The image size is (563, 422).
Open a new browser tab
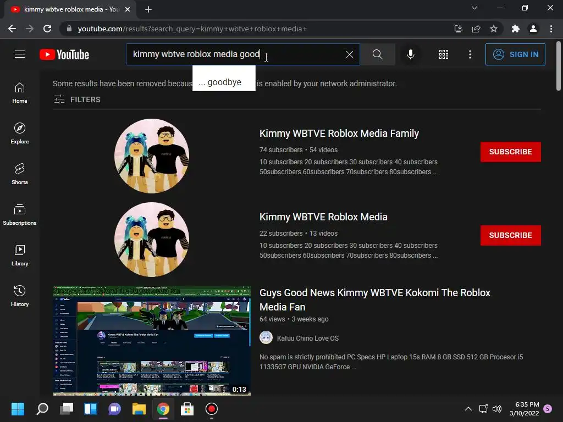click(x=148, y=9)
